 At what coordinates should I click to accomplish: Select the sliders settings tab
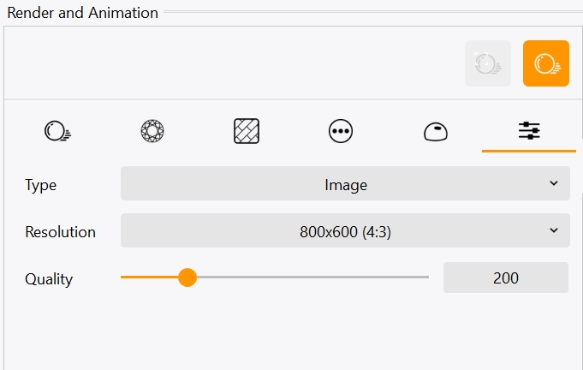[x=529, y=131]
